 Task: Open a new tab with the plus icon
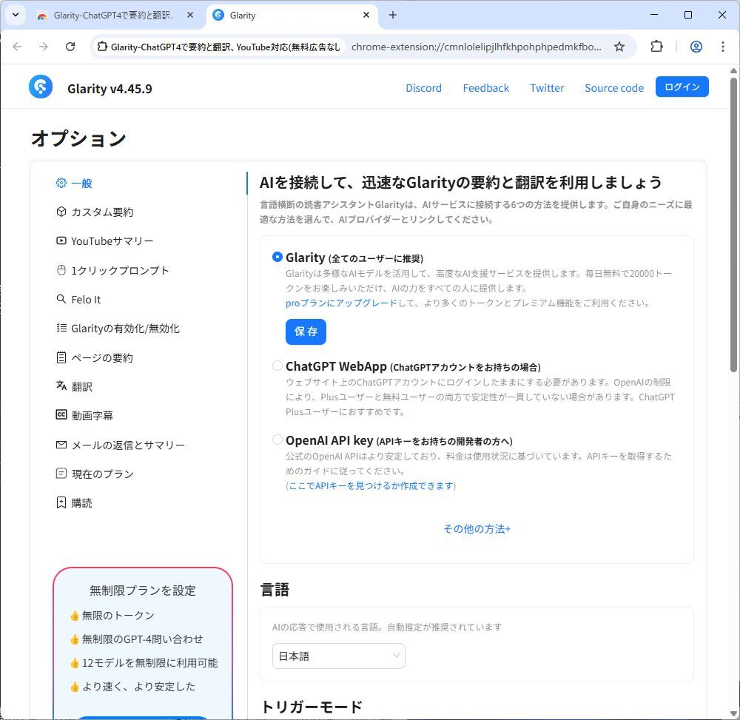(x=393, y=15)
